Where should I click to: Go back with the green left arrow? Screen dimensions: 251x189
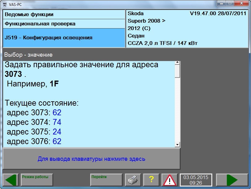pos(11,180)
